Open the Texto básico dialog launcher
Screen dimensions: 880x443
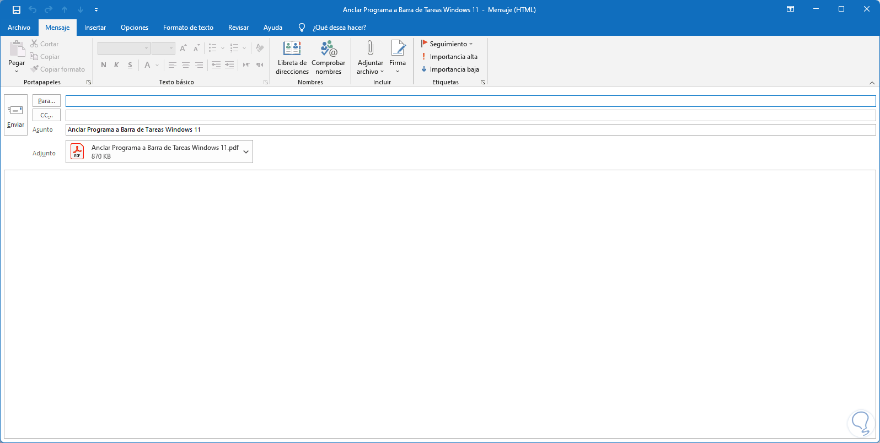coord(266,82)
